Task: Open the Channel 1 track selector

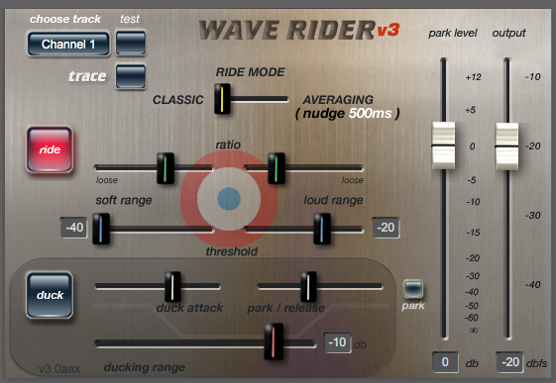Action: (68, 44)
